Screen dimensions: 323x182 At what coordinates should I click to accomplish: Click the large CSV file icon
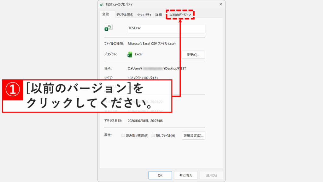click(x=109, y=27)
